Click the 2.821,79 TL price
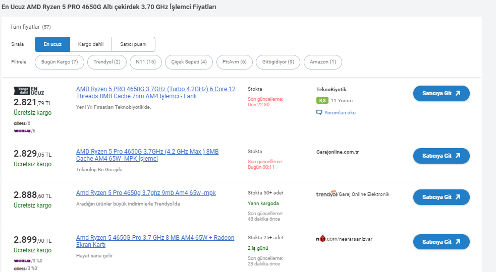496x272 pixels. (x=32, y=102)
